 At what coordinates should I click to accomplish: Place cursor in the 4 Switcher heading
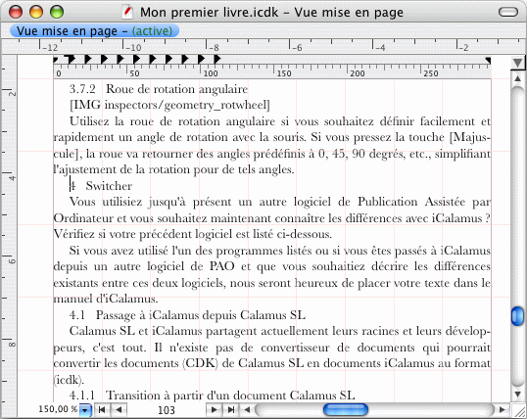(x=101, y=186)
